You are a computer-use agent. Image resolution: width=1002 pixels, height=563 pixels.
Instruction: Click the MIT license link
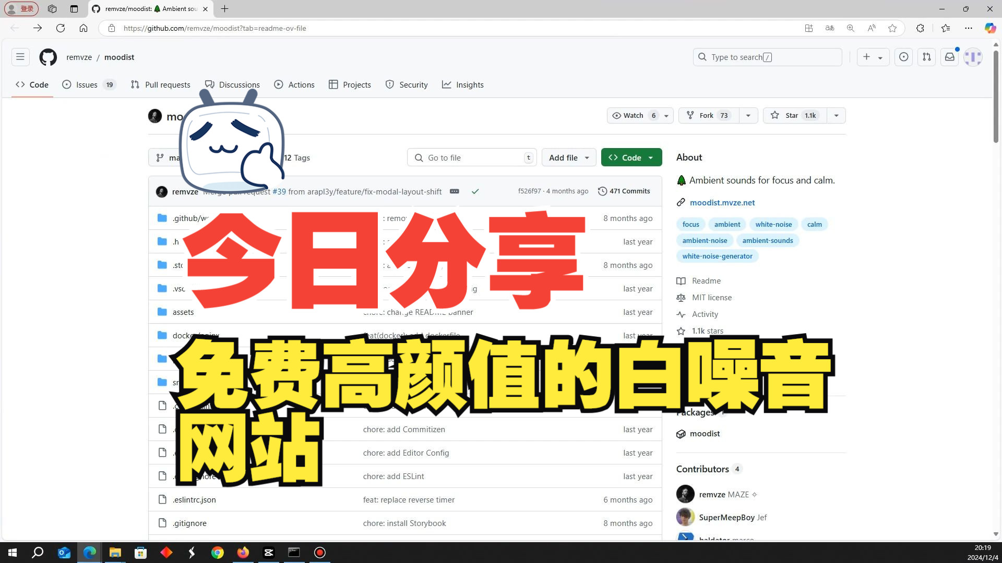point(712,297)
